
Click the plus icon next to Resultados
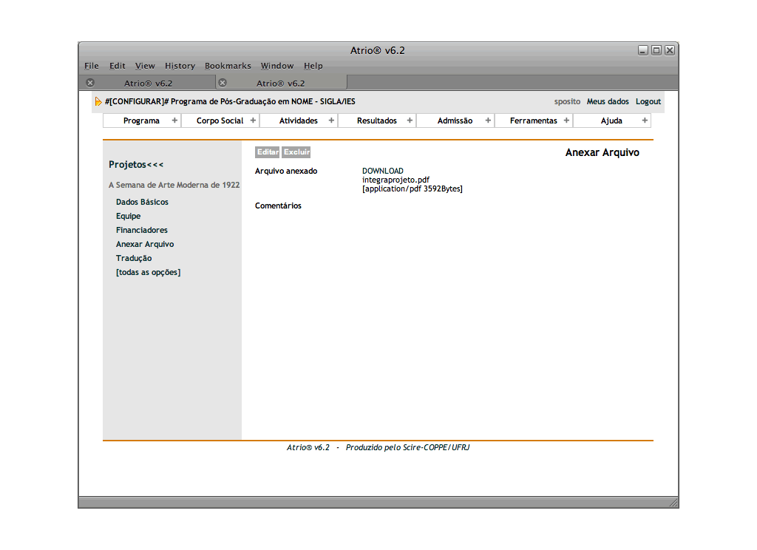coord(410,120)
